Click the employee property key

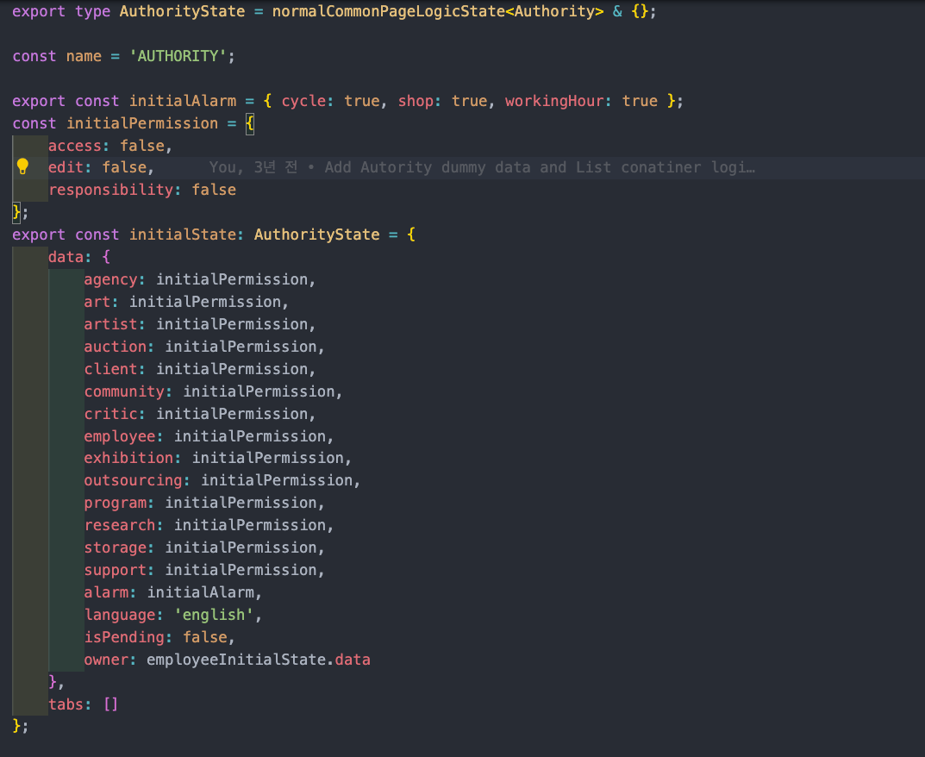(x=120, y=436)
